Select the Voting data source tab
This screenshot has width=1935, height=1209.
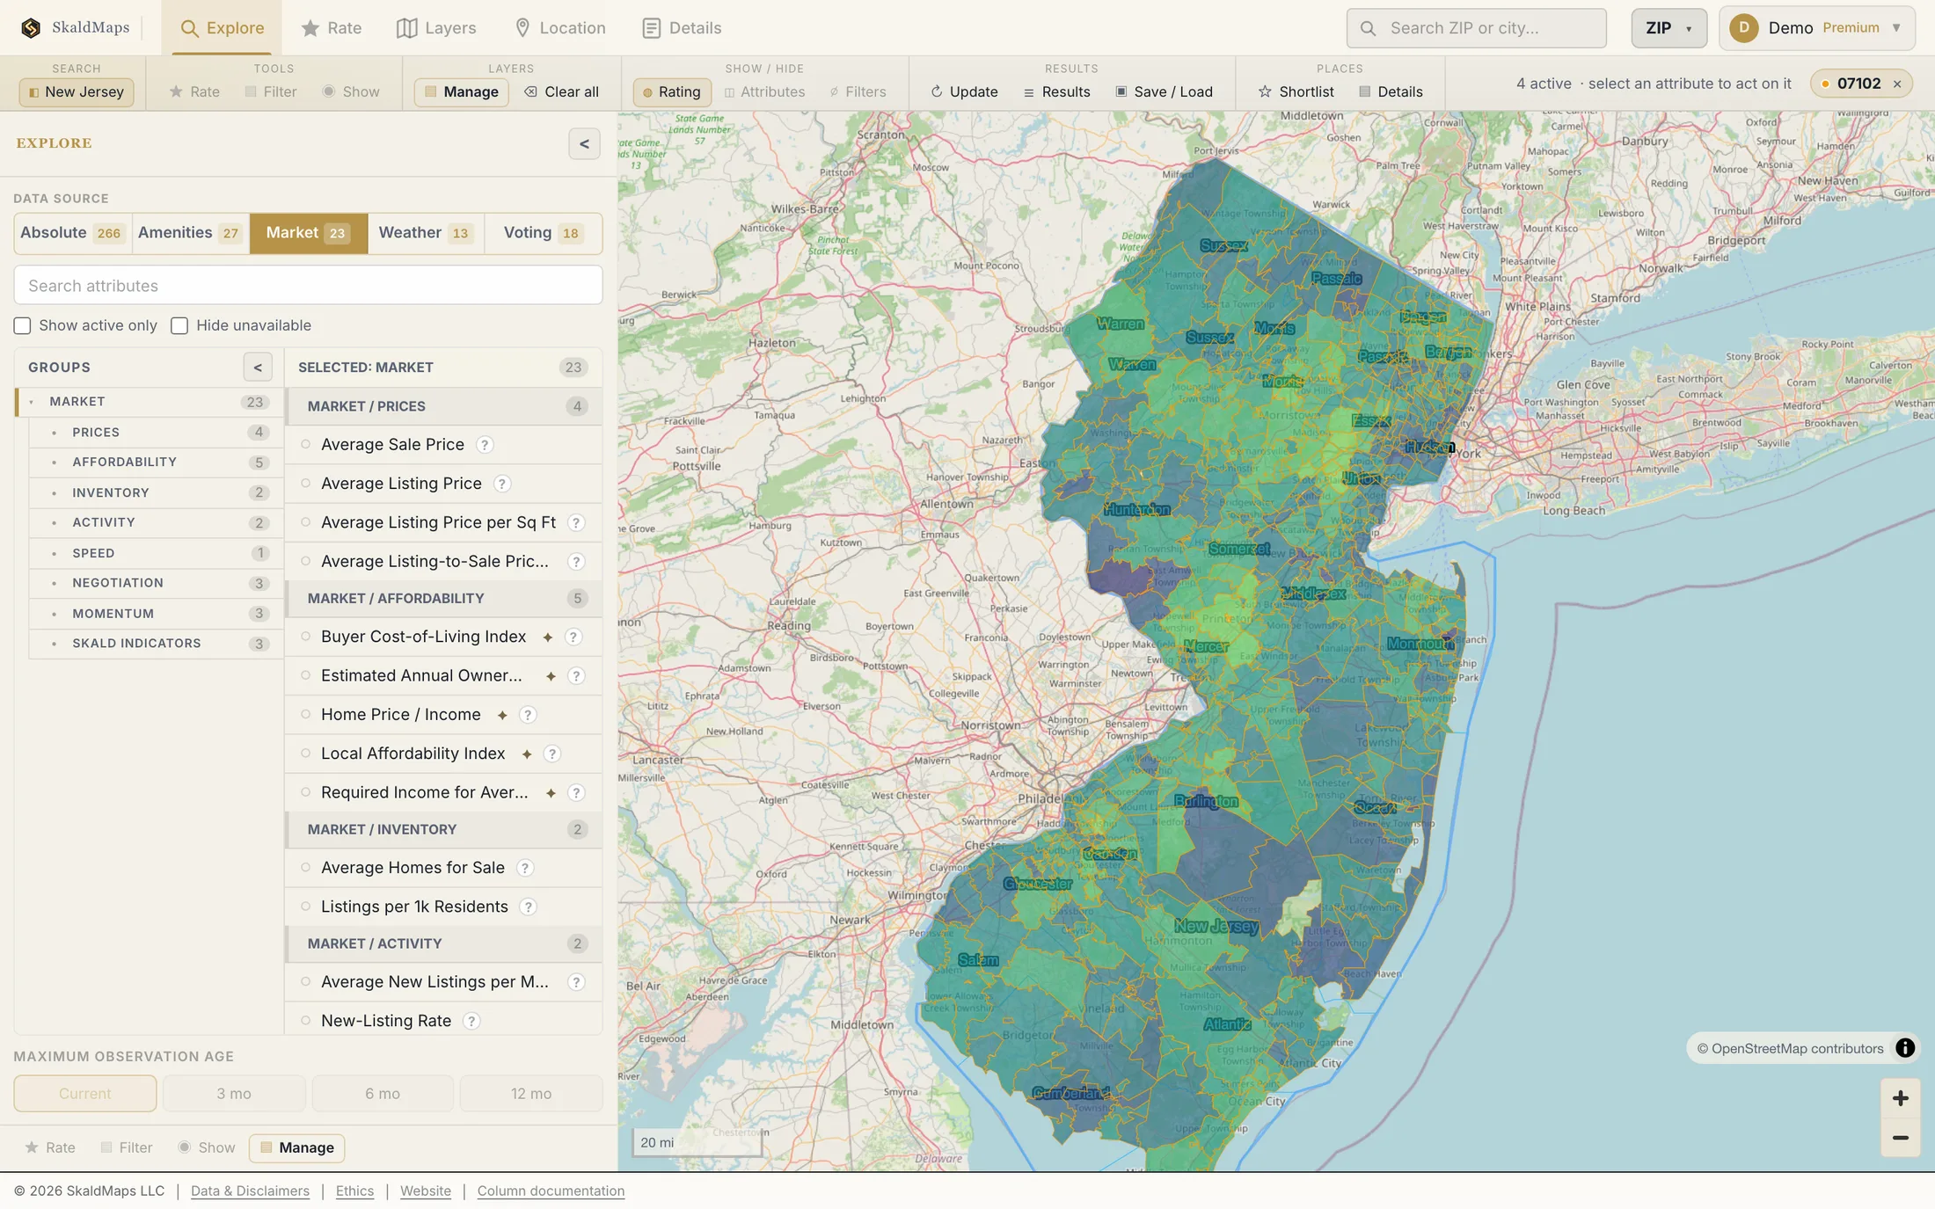click(543, 233)
